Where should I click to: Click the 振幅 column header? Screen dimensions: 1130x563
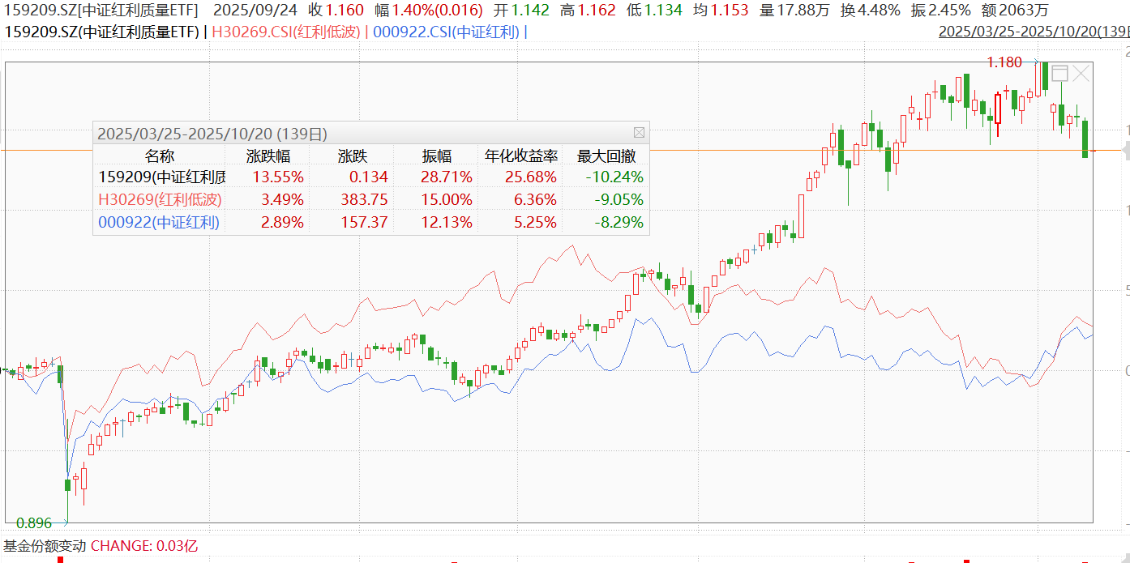(x=436, y=156)
